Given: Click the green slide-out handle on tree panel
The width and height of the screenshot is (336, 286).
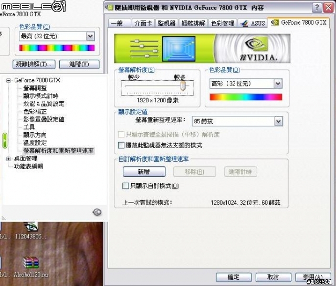Looking at the screenshot, I should (5, 140).
